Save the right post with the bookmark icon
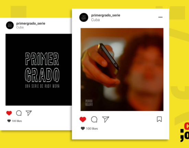 point(159,119)
